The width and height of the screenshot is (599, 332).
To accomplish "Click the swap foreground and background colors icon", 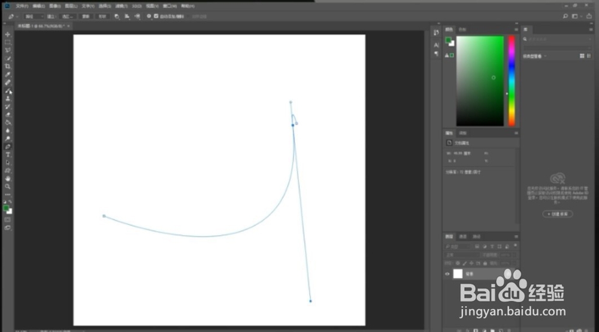I will pyautogui.click(x=10, y=202).
